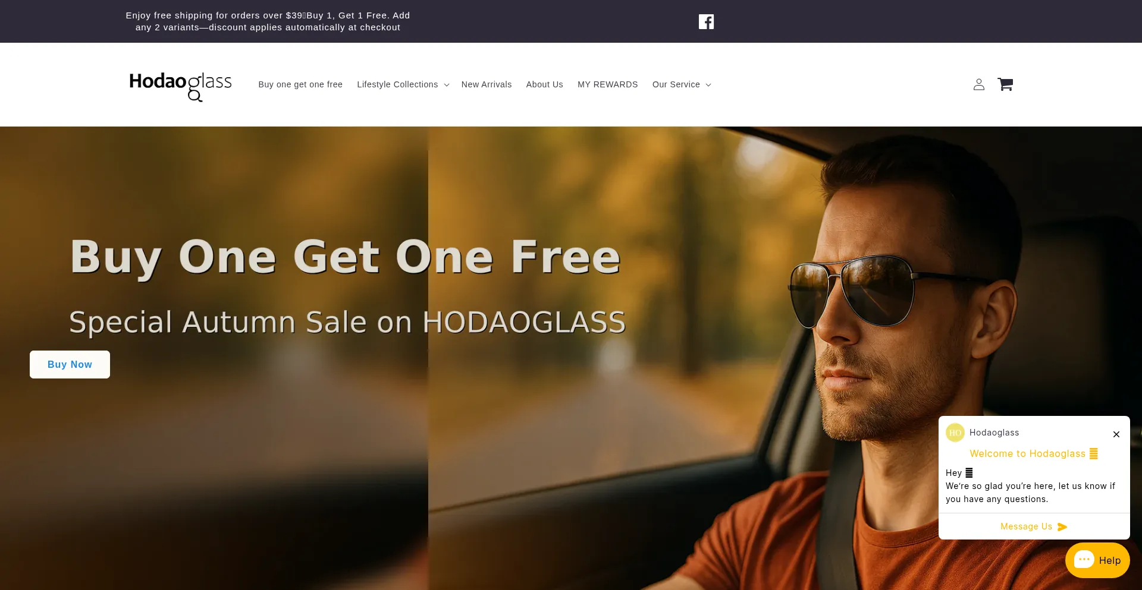Open the shopping cart icon
The width and height of the screenshot is (1142, 590).
[x=1005, y=84]
